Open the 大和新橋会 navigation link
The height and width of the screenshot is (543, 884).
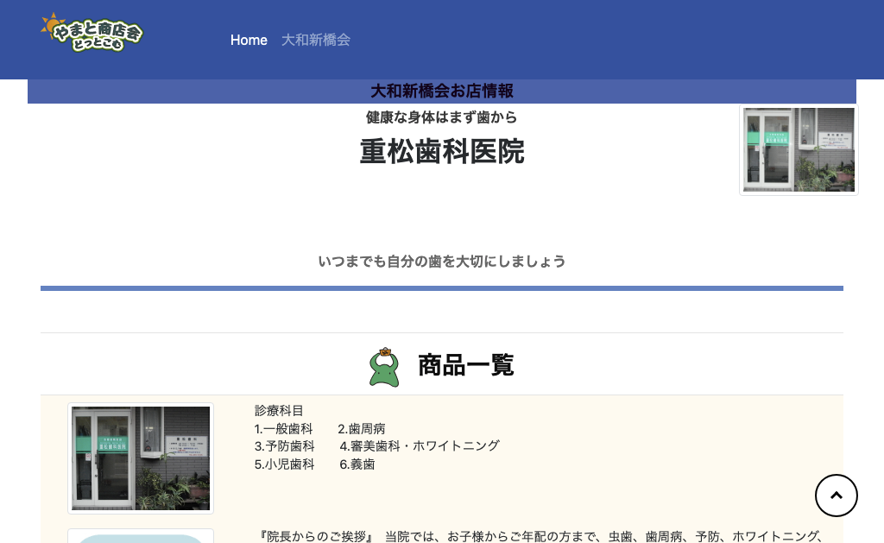pyautogui.click(x=316, y=40)
